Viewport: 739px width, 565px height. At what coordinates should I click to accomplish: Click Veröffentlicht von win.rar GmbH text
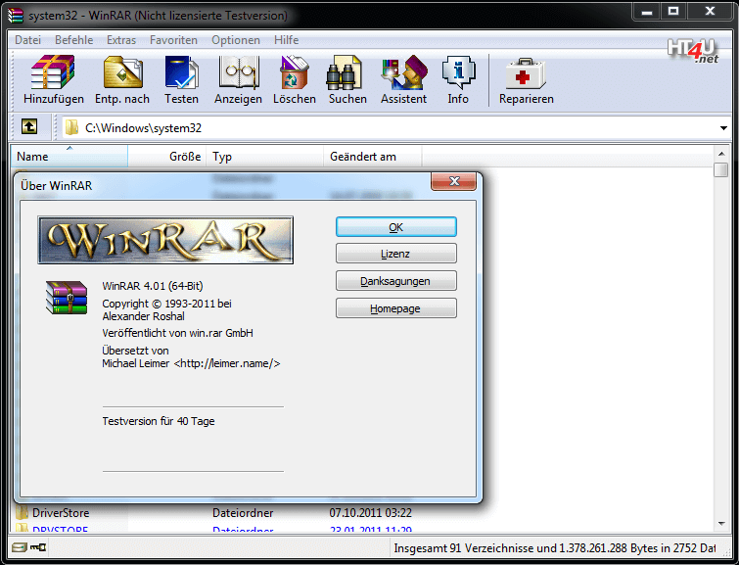tap(178, 333)
